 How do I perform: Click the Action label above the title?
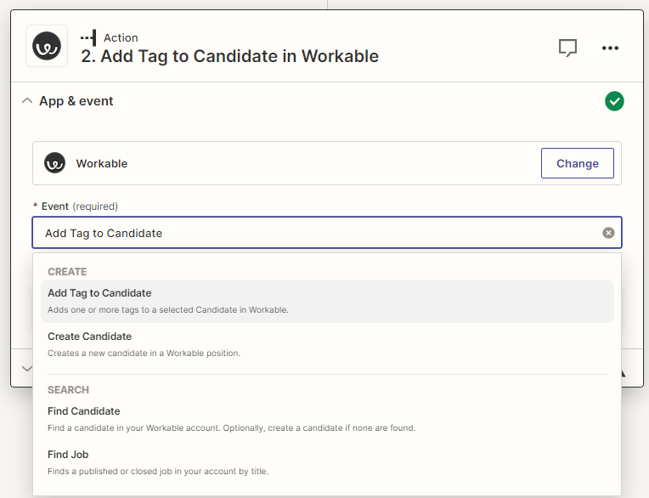click(x=121, y=37)
